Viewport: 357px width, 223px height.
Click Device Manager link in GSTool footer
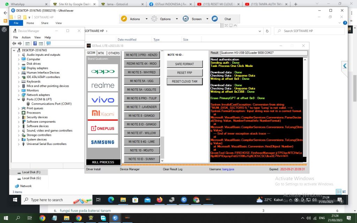tap(130, 169)
